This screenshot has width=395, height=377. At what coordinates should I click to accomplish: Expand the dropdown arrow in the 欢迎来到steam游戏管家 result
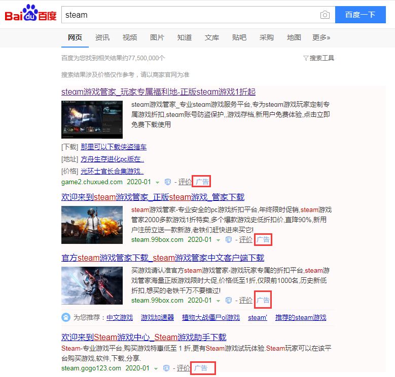coord(218,240)
